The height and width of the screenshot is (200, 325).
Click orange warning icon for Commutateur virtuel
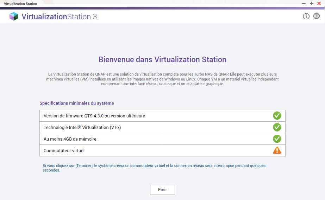click(277, 150)
